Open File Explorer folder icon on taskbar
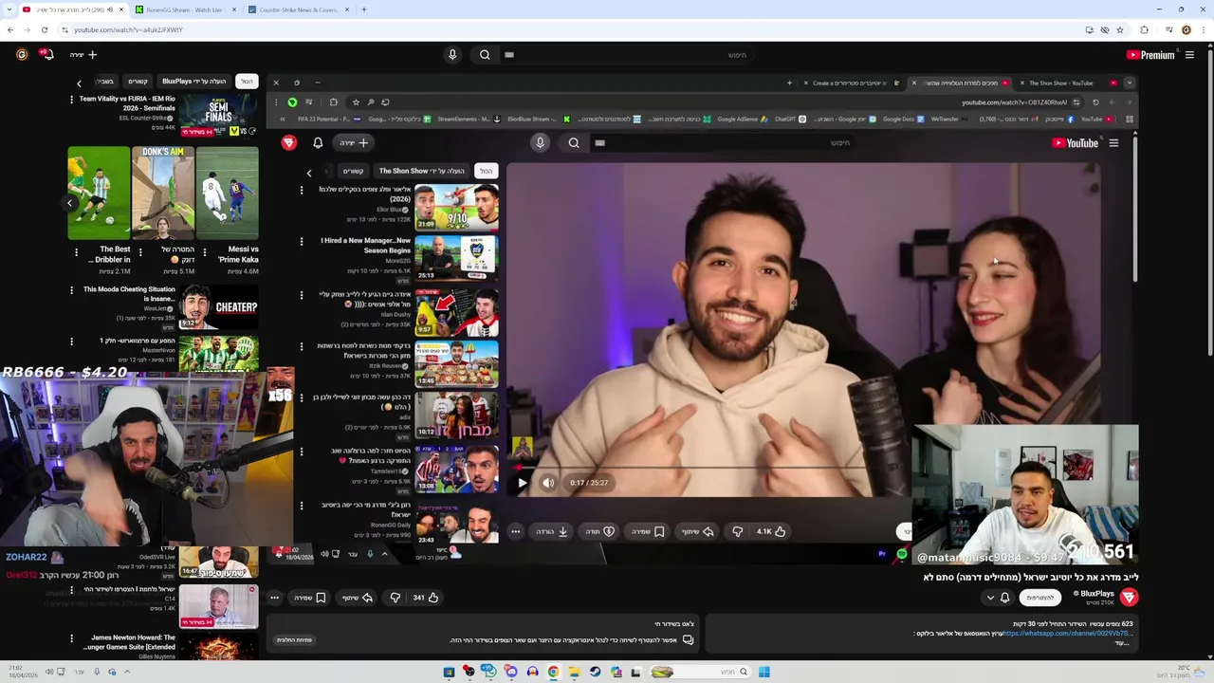 tap(574, 672)
